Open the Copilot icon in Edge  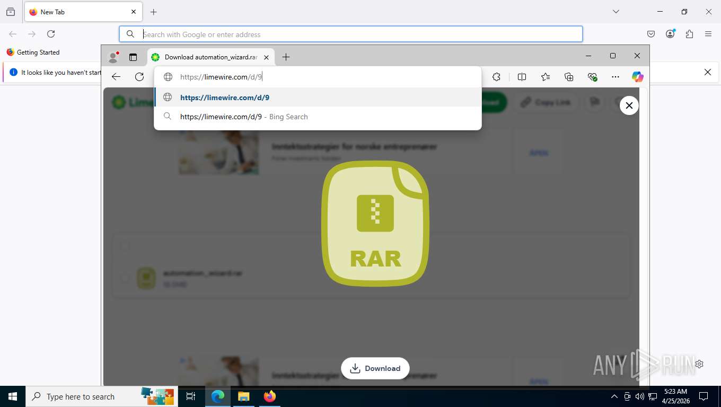tap(638, 77)
